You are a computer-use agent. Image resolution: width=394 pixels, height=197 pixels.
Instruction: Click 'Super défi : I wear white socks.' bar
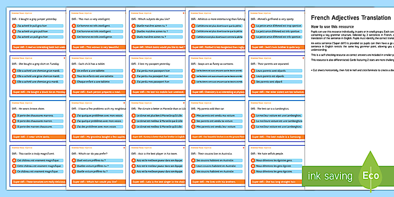38,137
